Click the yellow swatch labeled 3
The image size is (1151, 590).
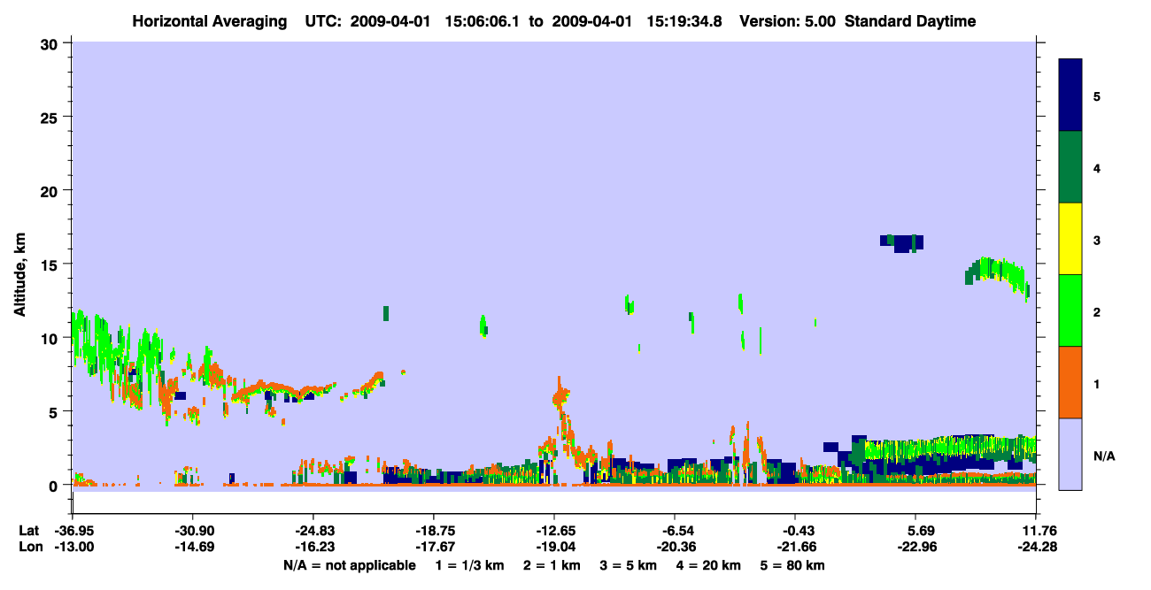(x=1070, y=239)
